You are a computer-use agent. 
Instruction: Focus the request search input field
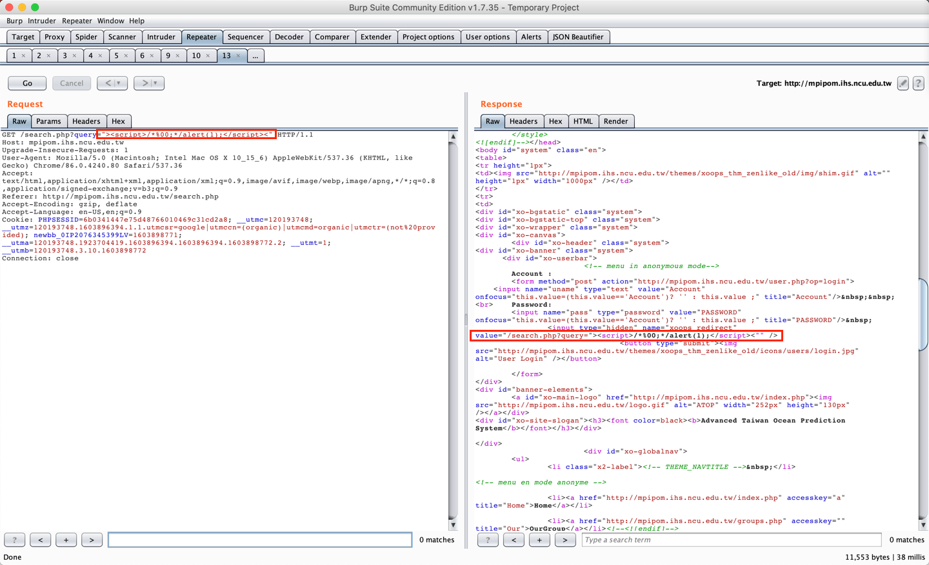pyautogui.click(x=260, y=540)
